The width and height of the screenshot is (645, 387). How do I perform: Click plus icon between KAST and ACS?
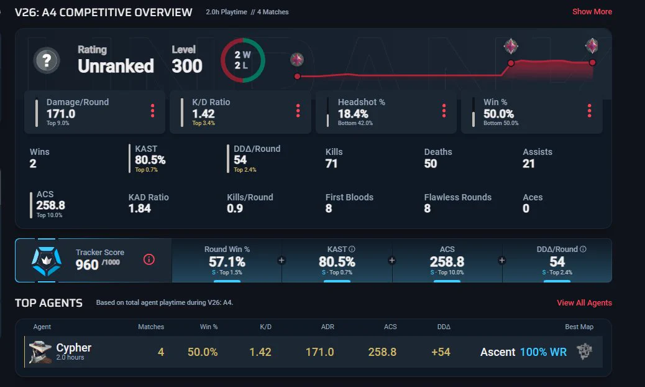tap(392, 260)
